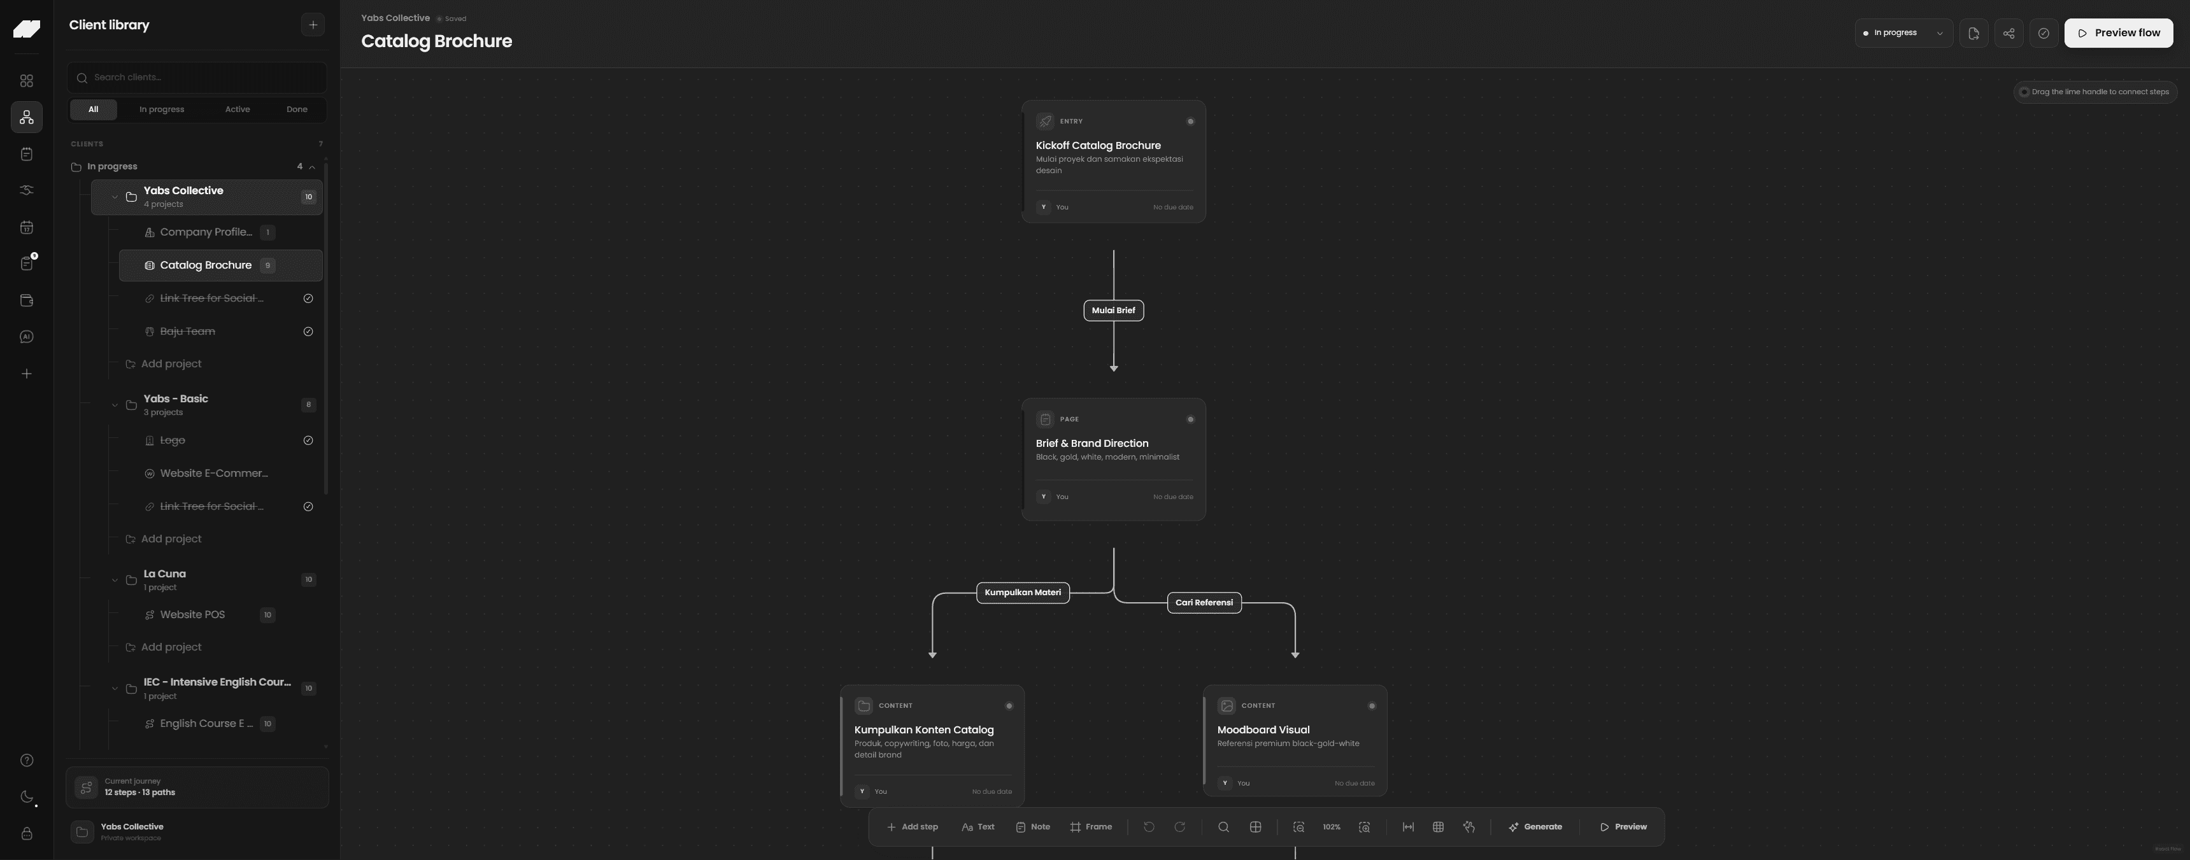This screenshot has height=860, width=2190.
Task: Click the search magnifier in bottom toolbar
Action: (x=1223, y=827)
